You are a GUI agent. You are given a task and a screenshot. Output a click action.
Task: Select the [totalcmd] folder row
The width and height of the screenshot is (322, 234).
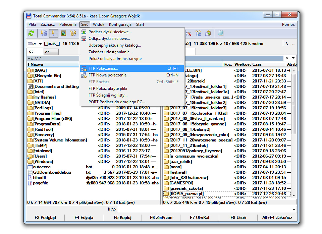[x=93, y=151]
